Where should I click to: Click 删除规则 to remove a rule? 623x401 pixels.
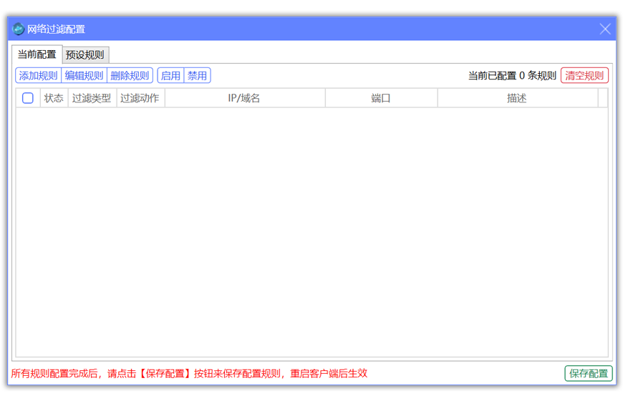[130, 76]
